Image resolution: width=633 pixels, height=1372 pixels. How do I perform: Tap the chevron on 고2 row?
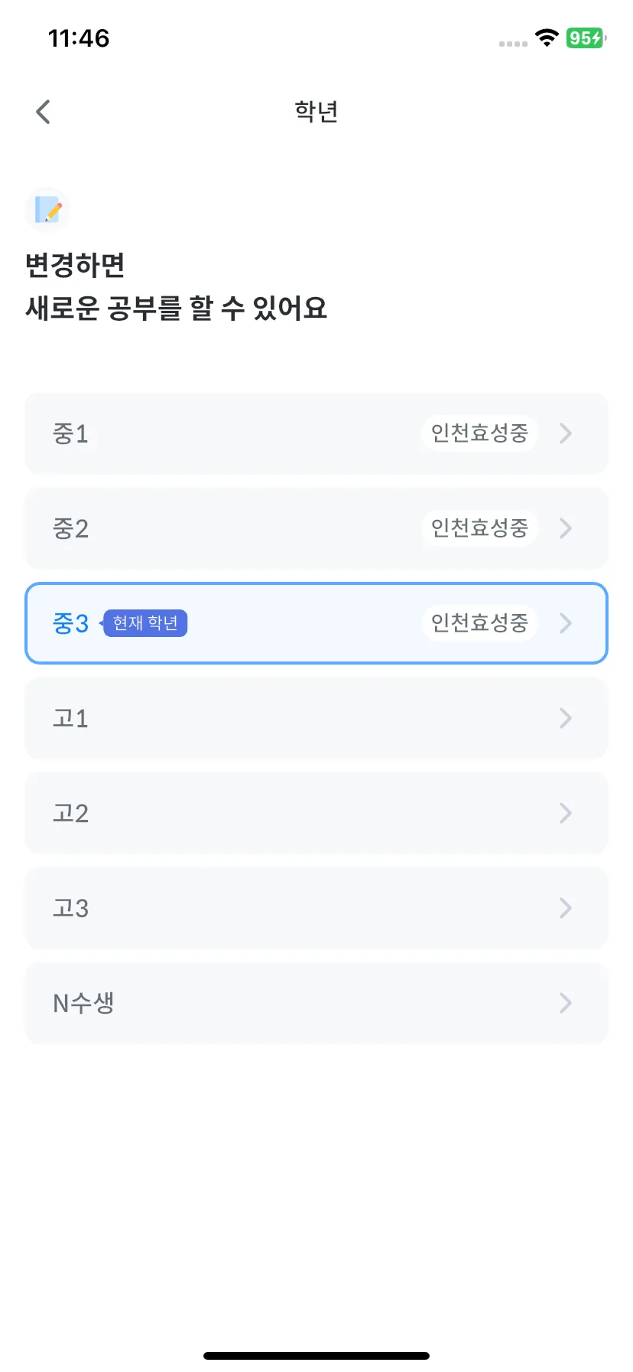tap(566, 813)
